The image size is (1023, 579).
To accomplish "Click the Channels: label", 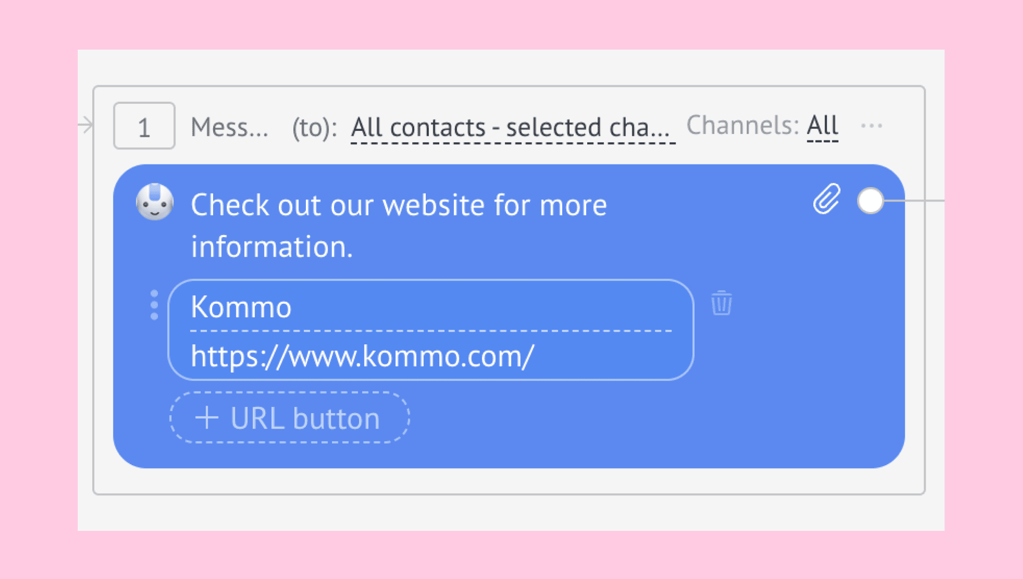I will coord(742,125).
